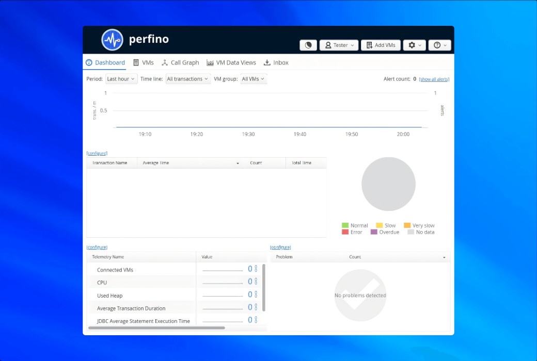Expand the Period 'Last hour' dropdown

point(121,79)
